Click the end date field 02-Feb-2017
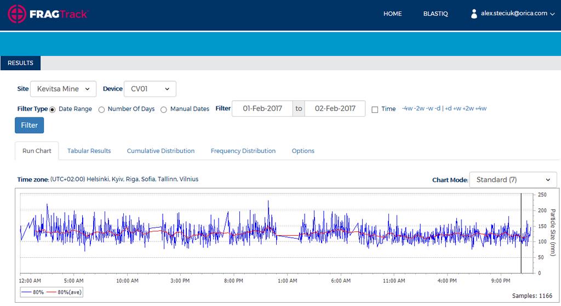The height and width of the screenshot is (306, 561). point(335,109)
